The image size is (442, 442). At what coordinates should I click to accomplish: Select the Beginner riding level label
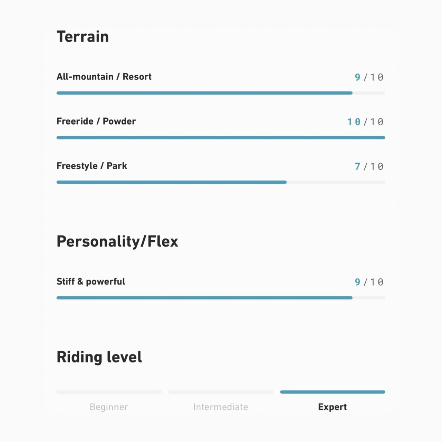point(109,407)
